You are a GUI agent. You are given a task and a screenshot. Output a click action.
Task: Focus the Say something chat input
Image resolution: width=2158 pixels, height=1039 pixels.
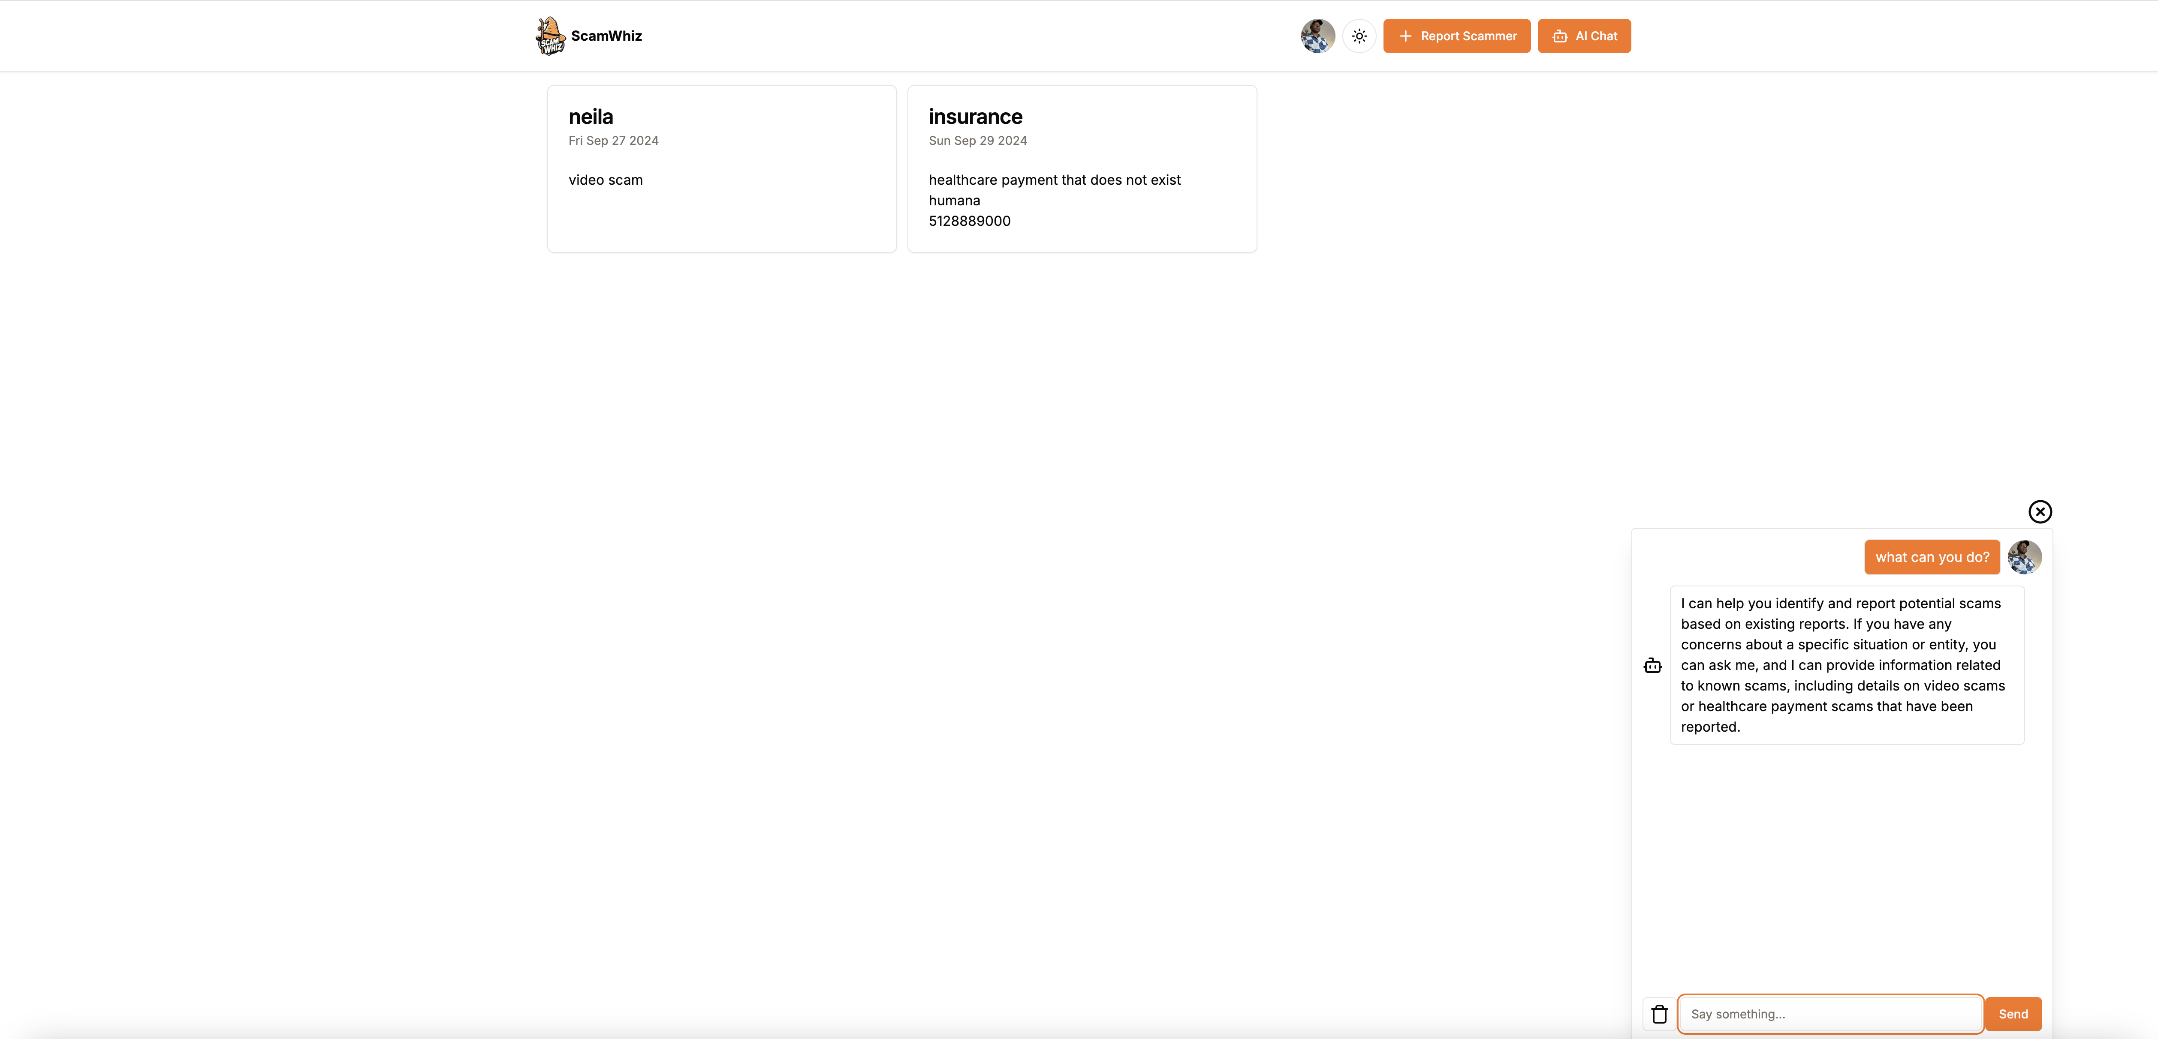pos(1829,1014)
